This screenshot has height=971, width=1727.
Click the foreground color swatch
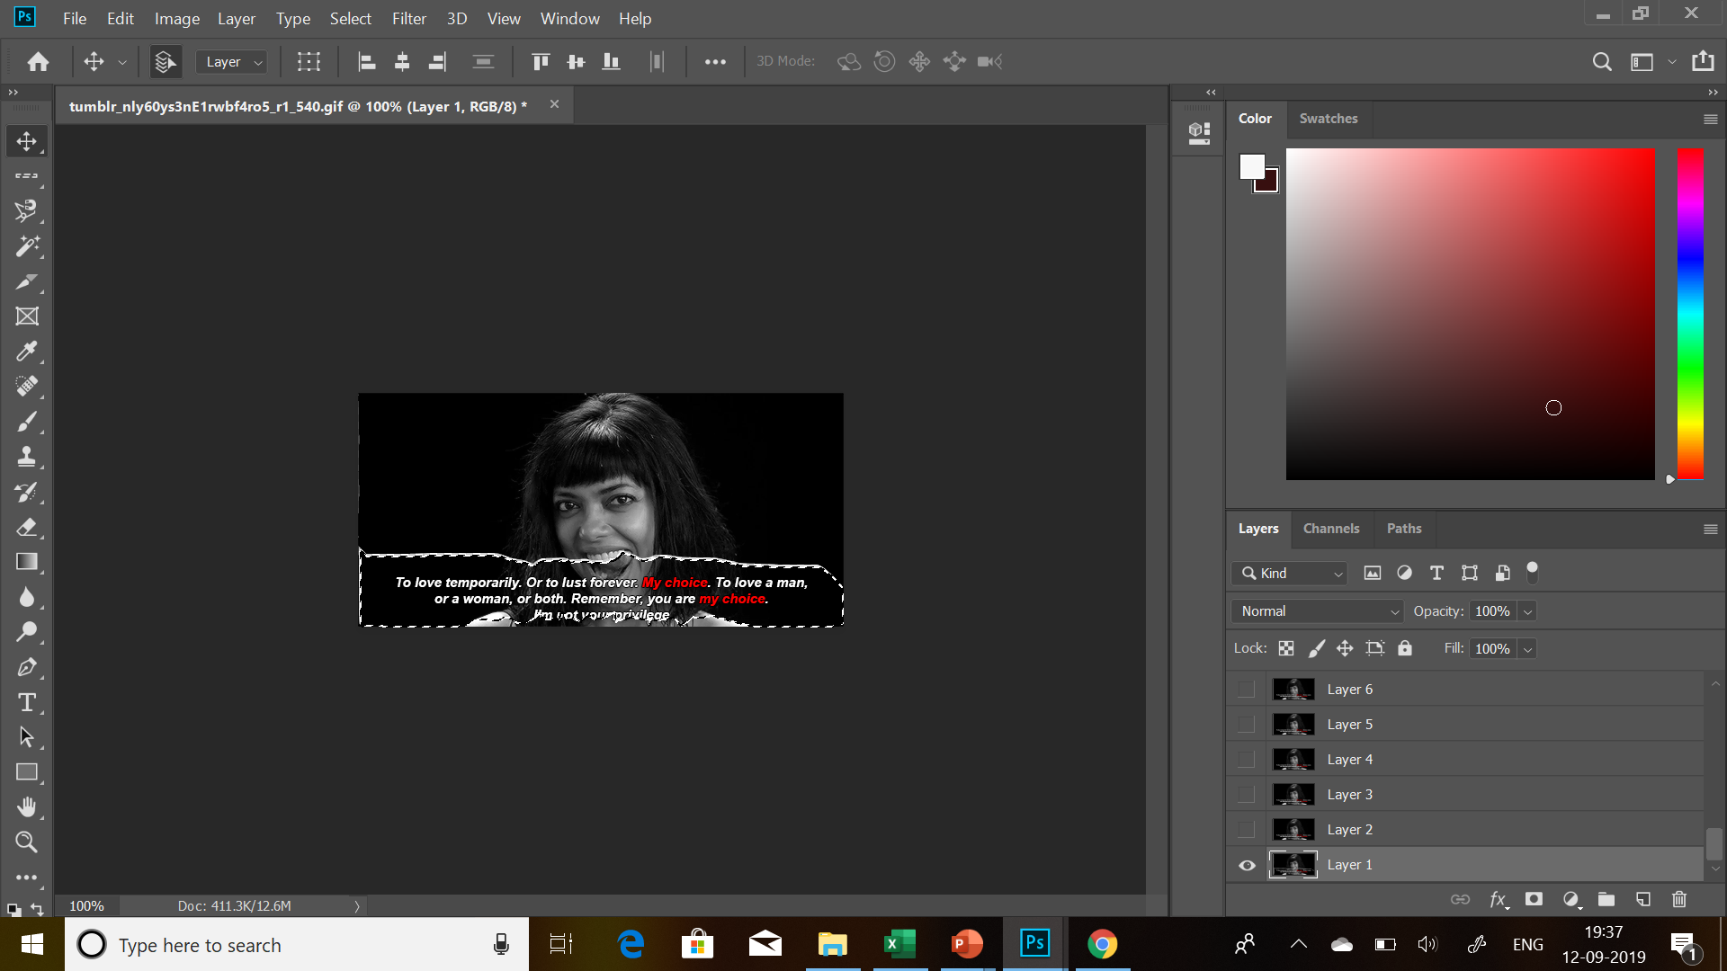tap(1251, 166)
